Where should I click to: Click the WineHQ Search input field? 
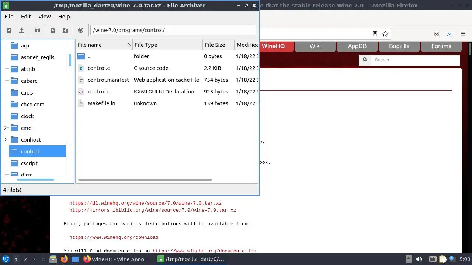(416, 60)
